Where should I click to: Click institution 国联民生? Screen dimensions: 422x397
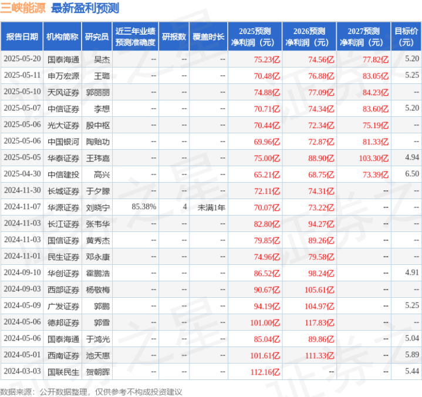pos(63,372)
